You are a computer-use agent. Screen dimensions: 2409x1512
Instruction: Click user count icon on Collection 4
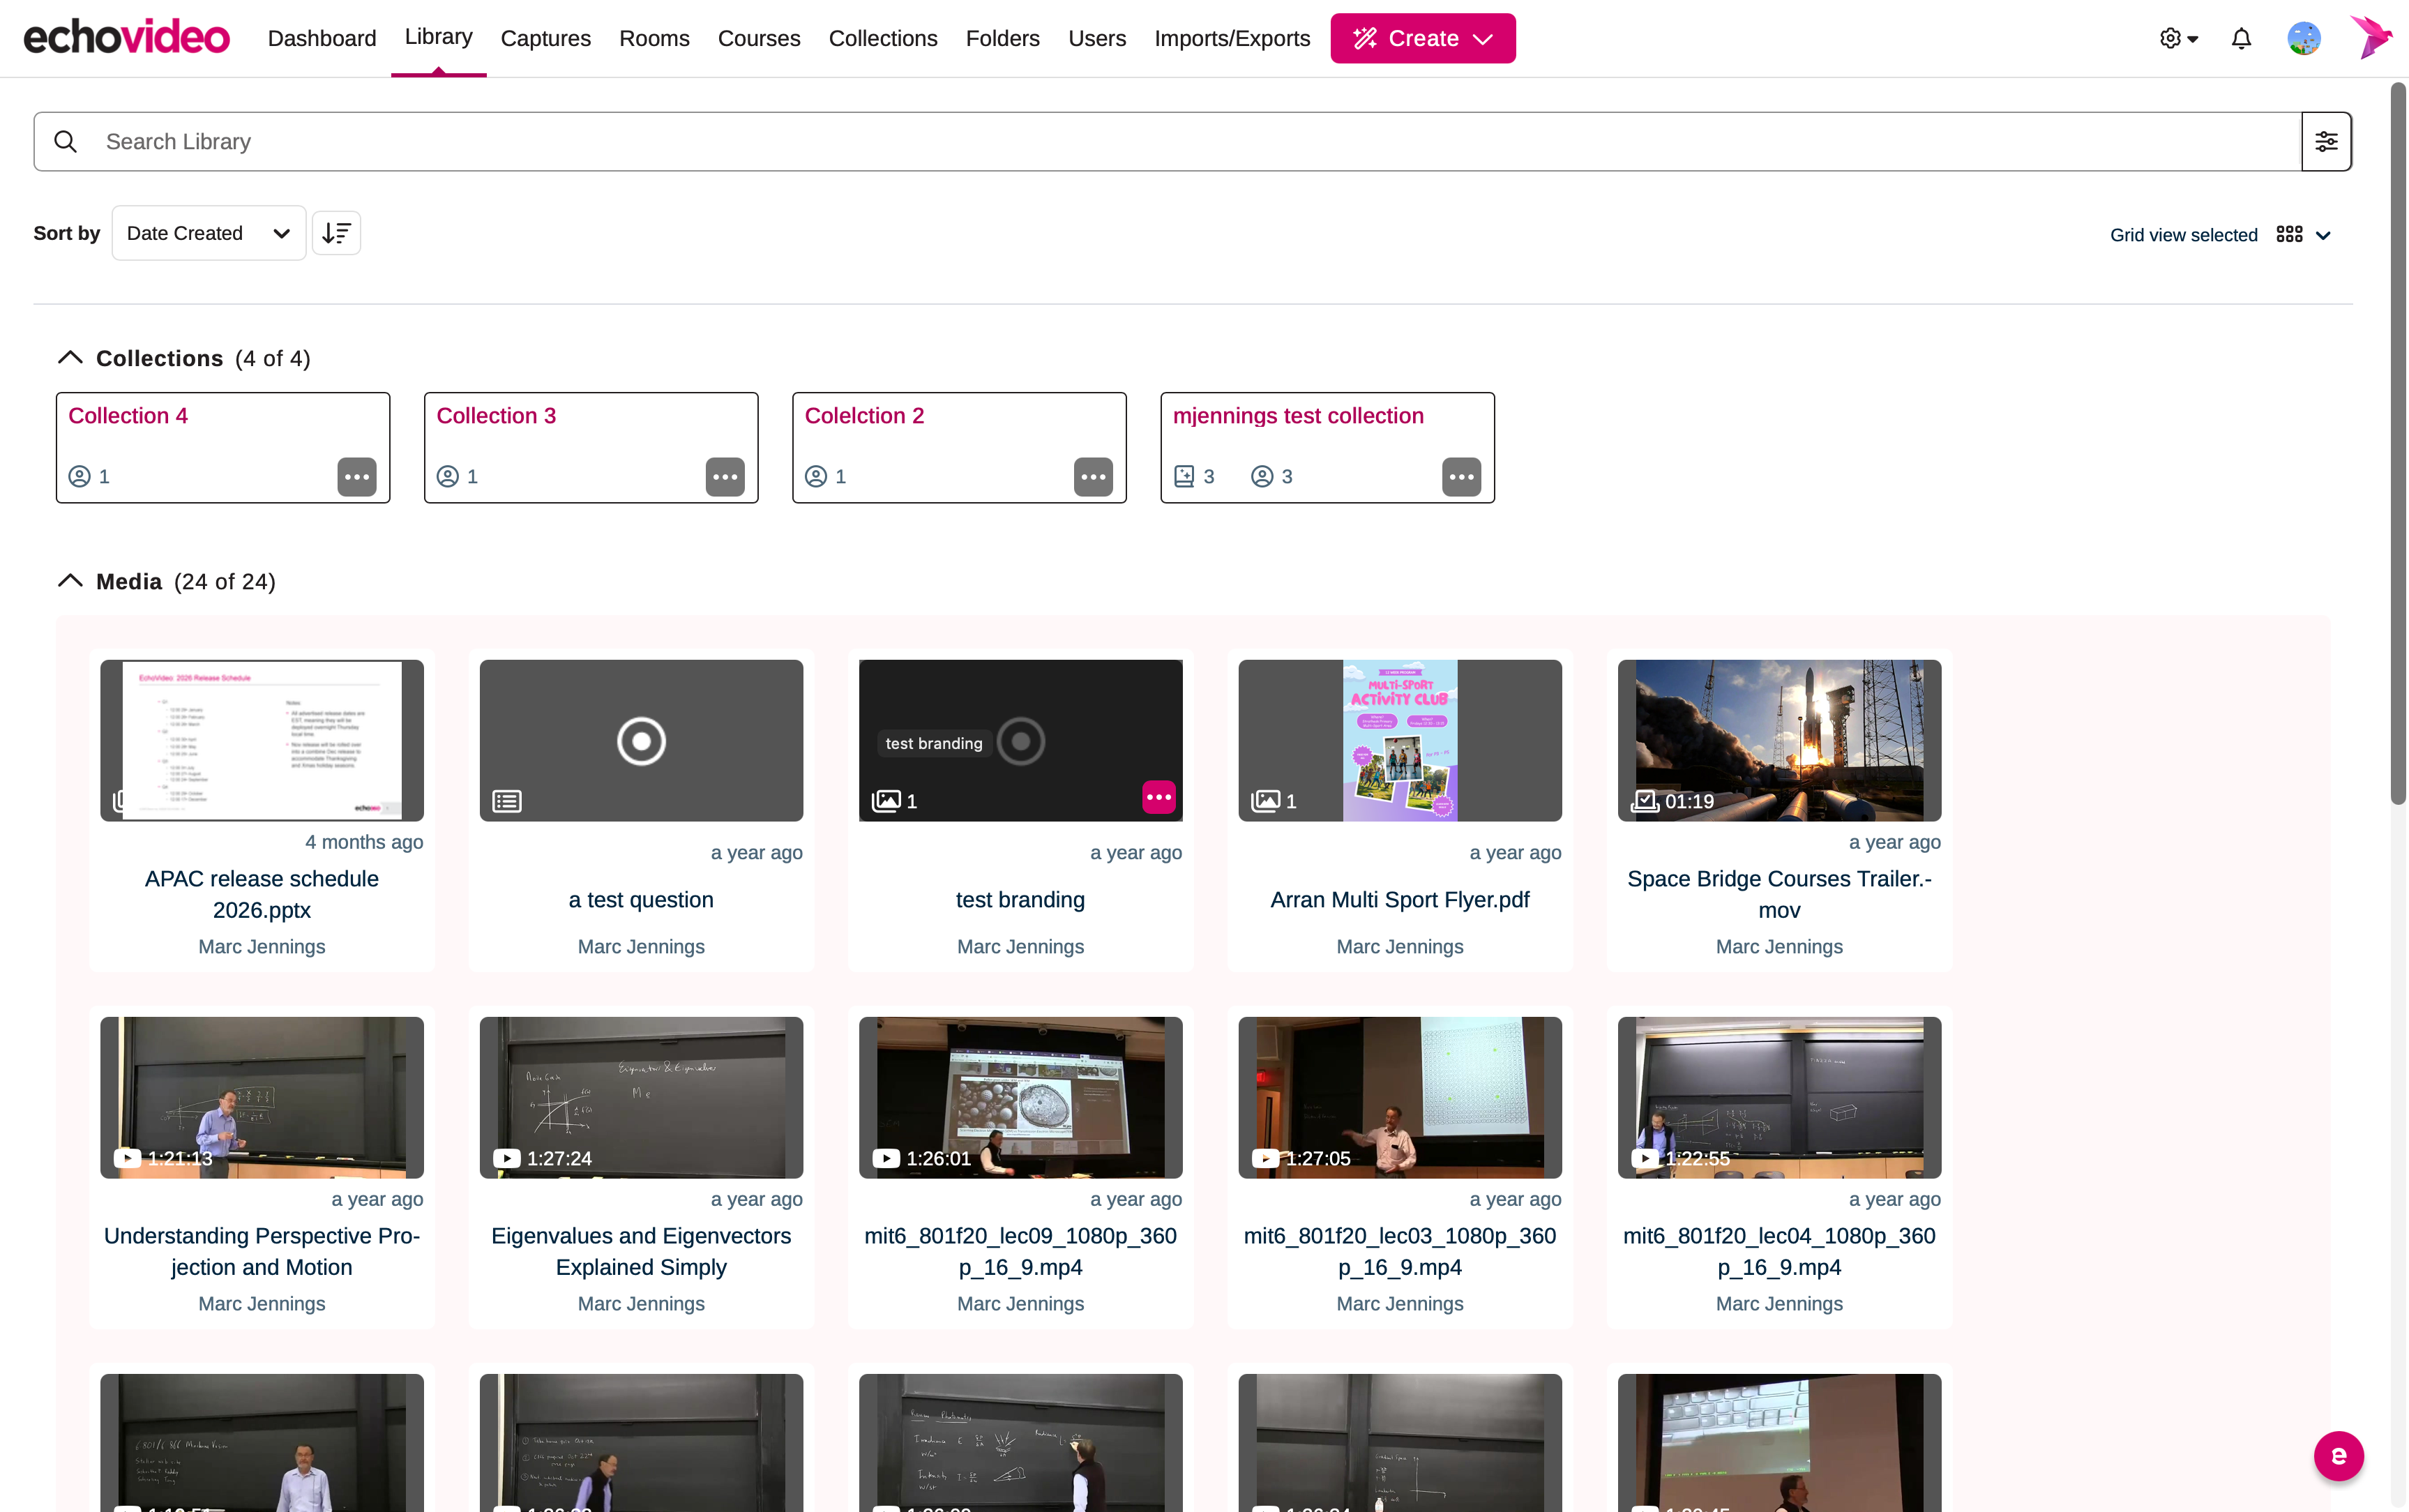click(x=80, y=476)
